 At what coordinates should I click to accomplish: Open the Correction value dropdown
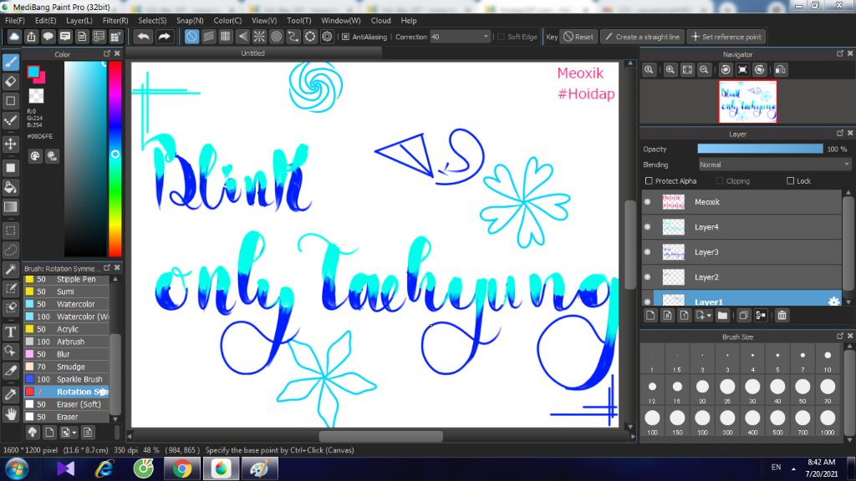pos(486,37)
